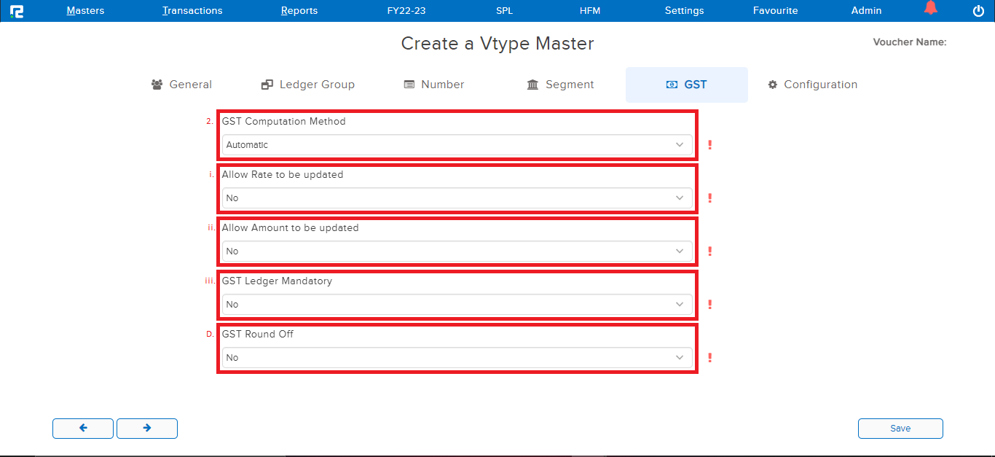This screenshot has width=995, height=457.
Task: Expand the GST Computation Method dropdown
Action: (457, 145)
